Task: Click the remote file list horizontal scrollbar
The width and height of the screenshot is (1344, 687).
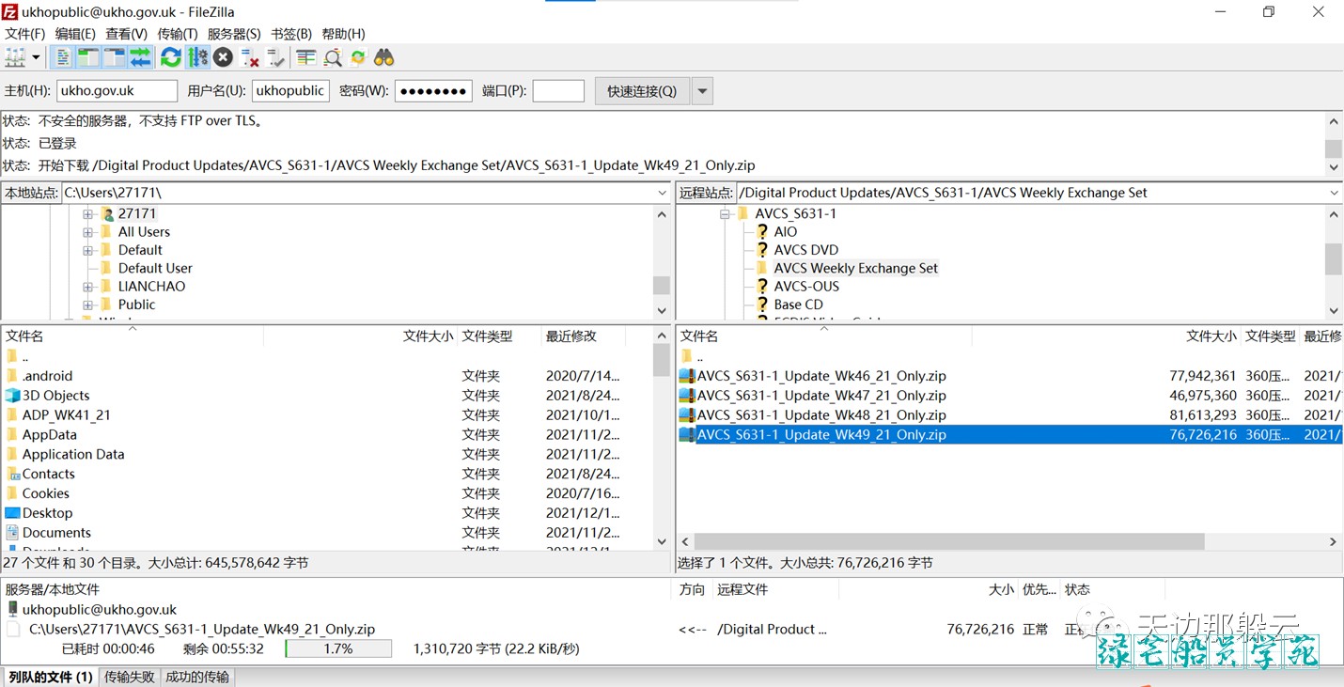Action: [x=950, y=542]
